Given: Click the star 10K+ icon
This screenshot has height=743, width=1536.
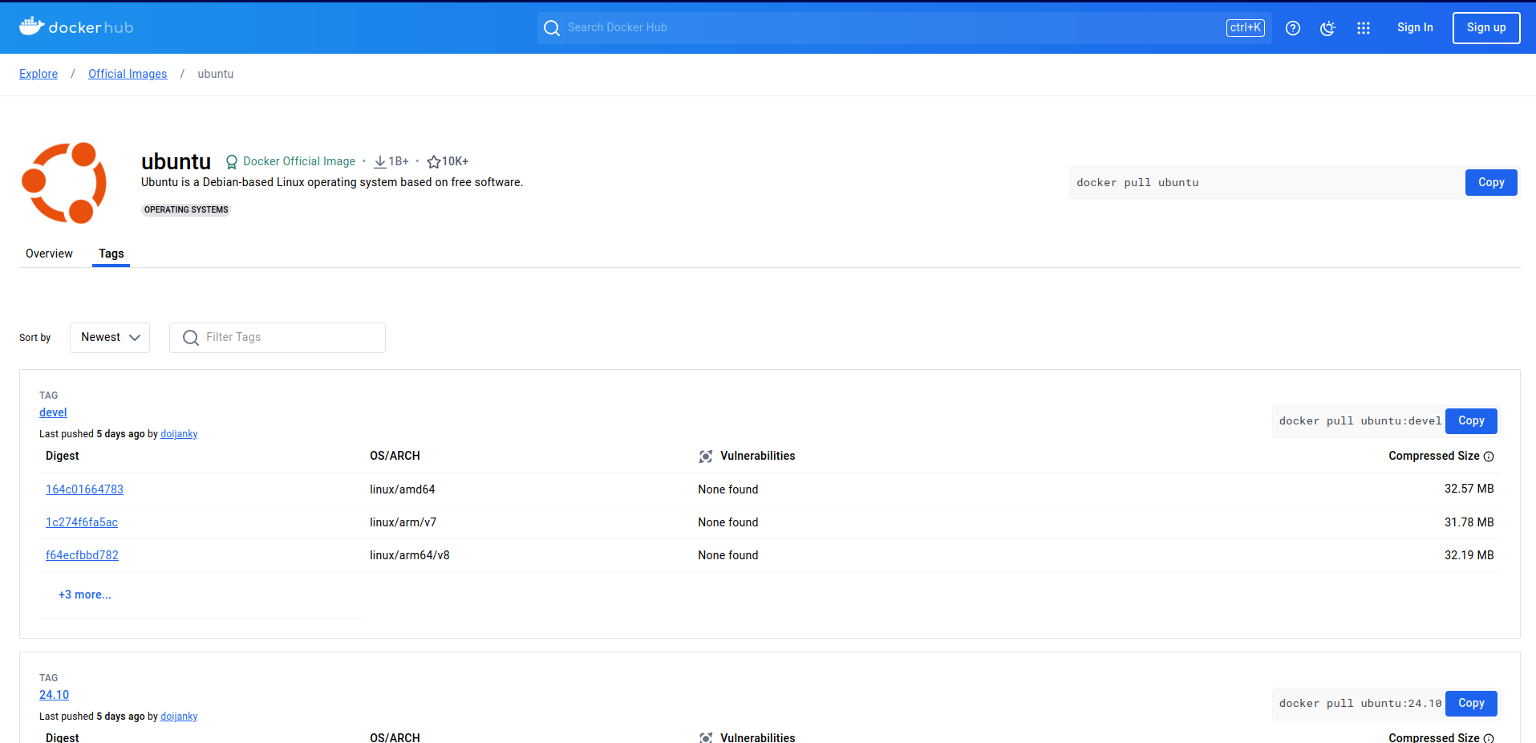Looking at the screenshot, I should (x=434, y=162).
